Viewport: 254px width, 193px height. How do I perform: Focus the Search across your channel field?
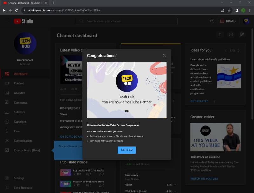[127, 21]
